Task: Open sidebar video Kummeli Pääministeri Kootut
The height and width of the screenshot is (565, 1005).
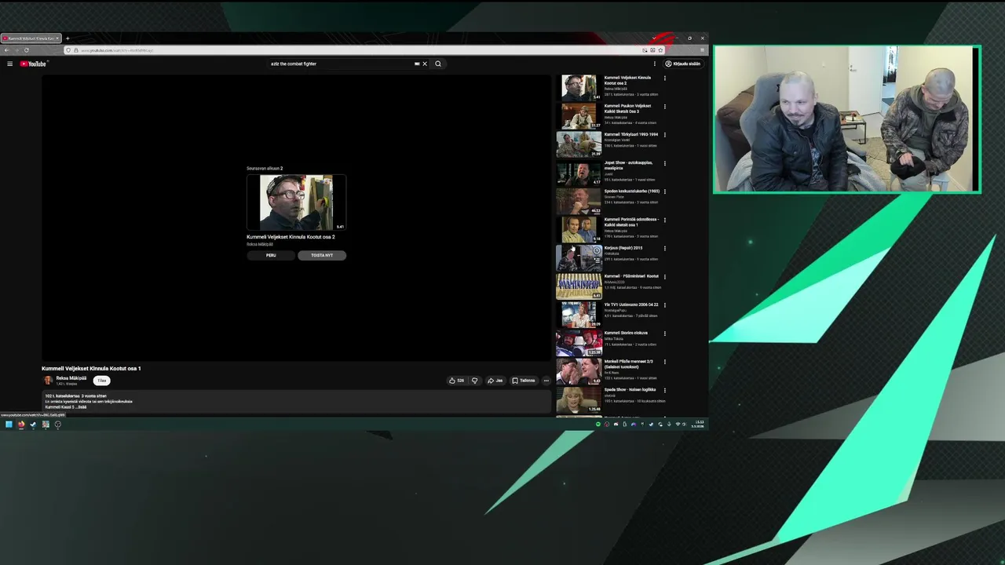Action: click(x=631, y=276)
